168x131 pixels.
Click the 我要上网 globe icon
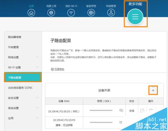51,13
